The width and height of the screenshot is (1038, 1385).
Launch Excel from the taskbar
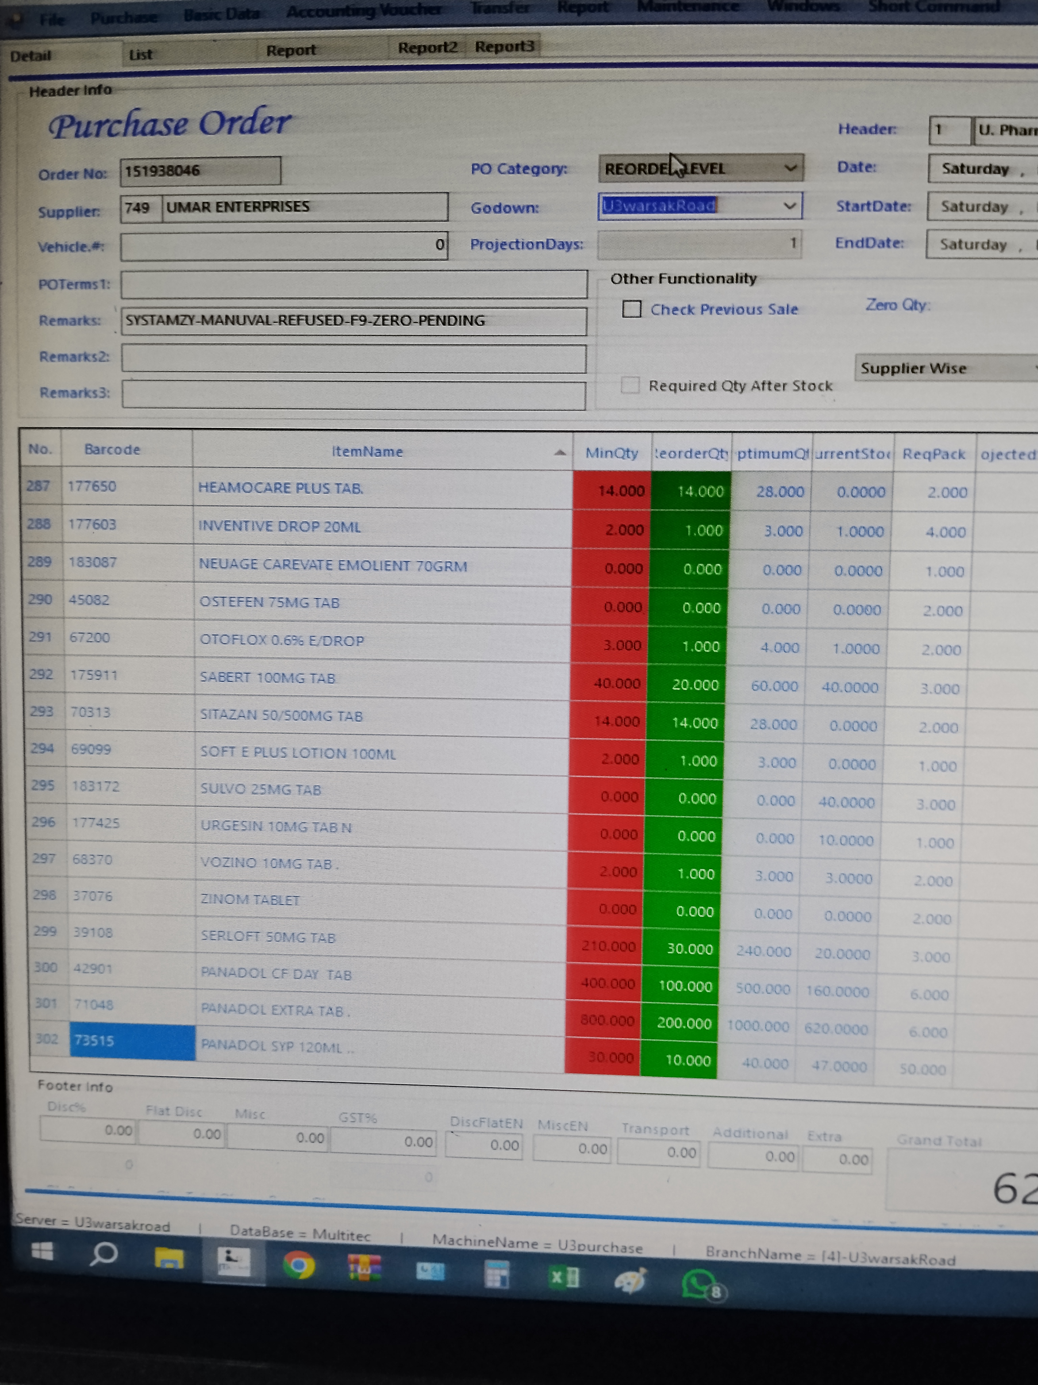tap(564, 1277)
